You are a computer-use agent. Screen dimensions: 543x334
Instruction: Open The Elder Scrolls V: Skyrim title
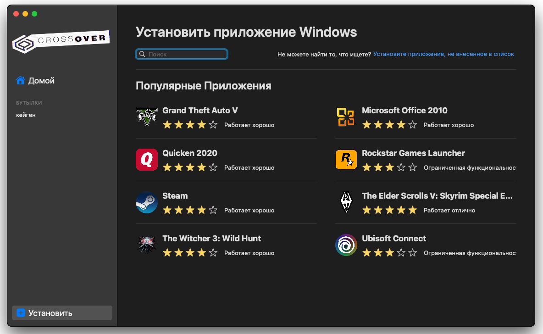[x=437, y=196]
